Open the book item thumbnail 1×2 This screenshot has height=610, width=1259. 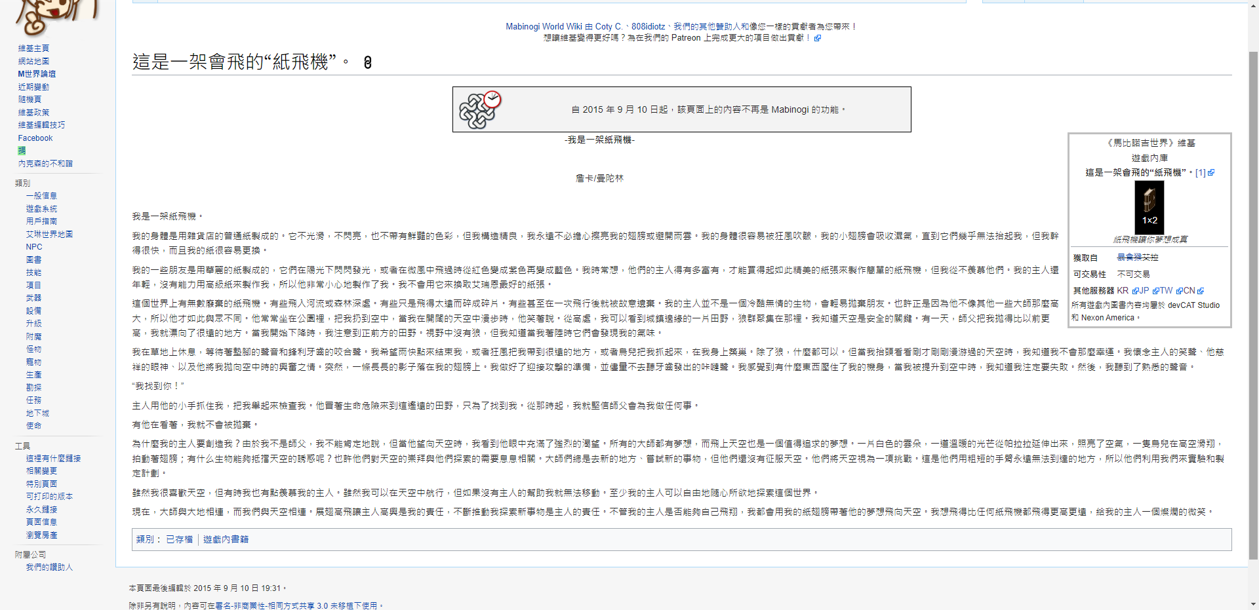pyautogui.click(x=1149, y=207)
